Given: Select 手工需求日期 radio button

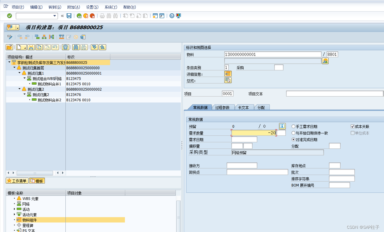Looking at the screenshot, I should point(294,127).
